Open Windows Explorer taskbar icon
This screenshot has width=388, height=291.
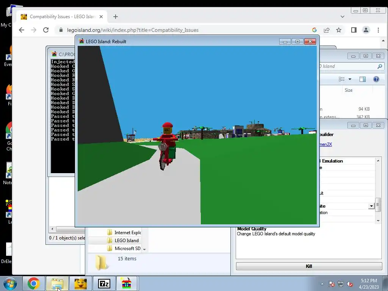[57, 283]
